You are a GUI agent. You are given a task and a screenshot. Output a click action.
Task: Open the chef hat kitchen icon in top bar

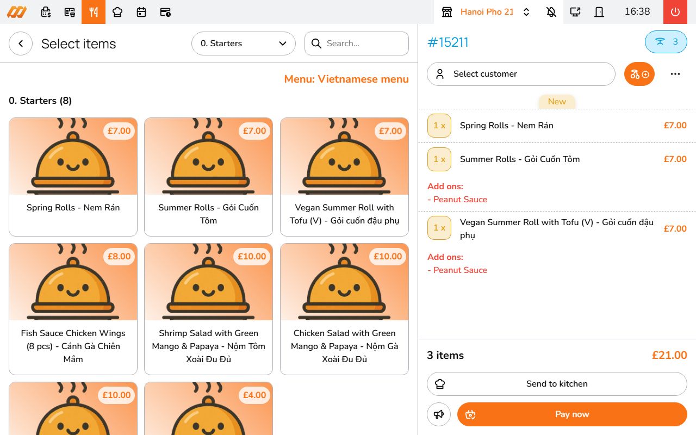[x=117, y=12]
